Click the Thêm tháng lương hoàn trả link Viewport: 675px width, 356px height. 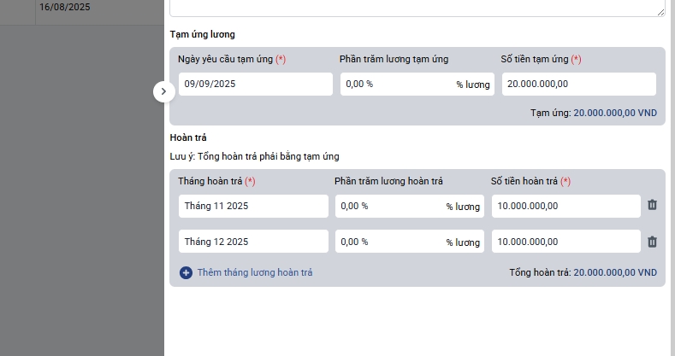255,272
